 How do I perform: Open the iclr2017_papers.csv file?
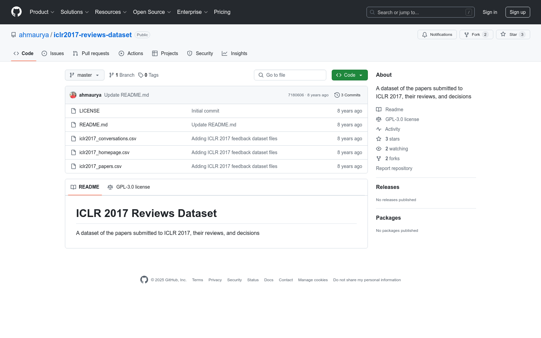pos(100,166)
